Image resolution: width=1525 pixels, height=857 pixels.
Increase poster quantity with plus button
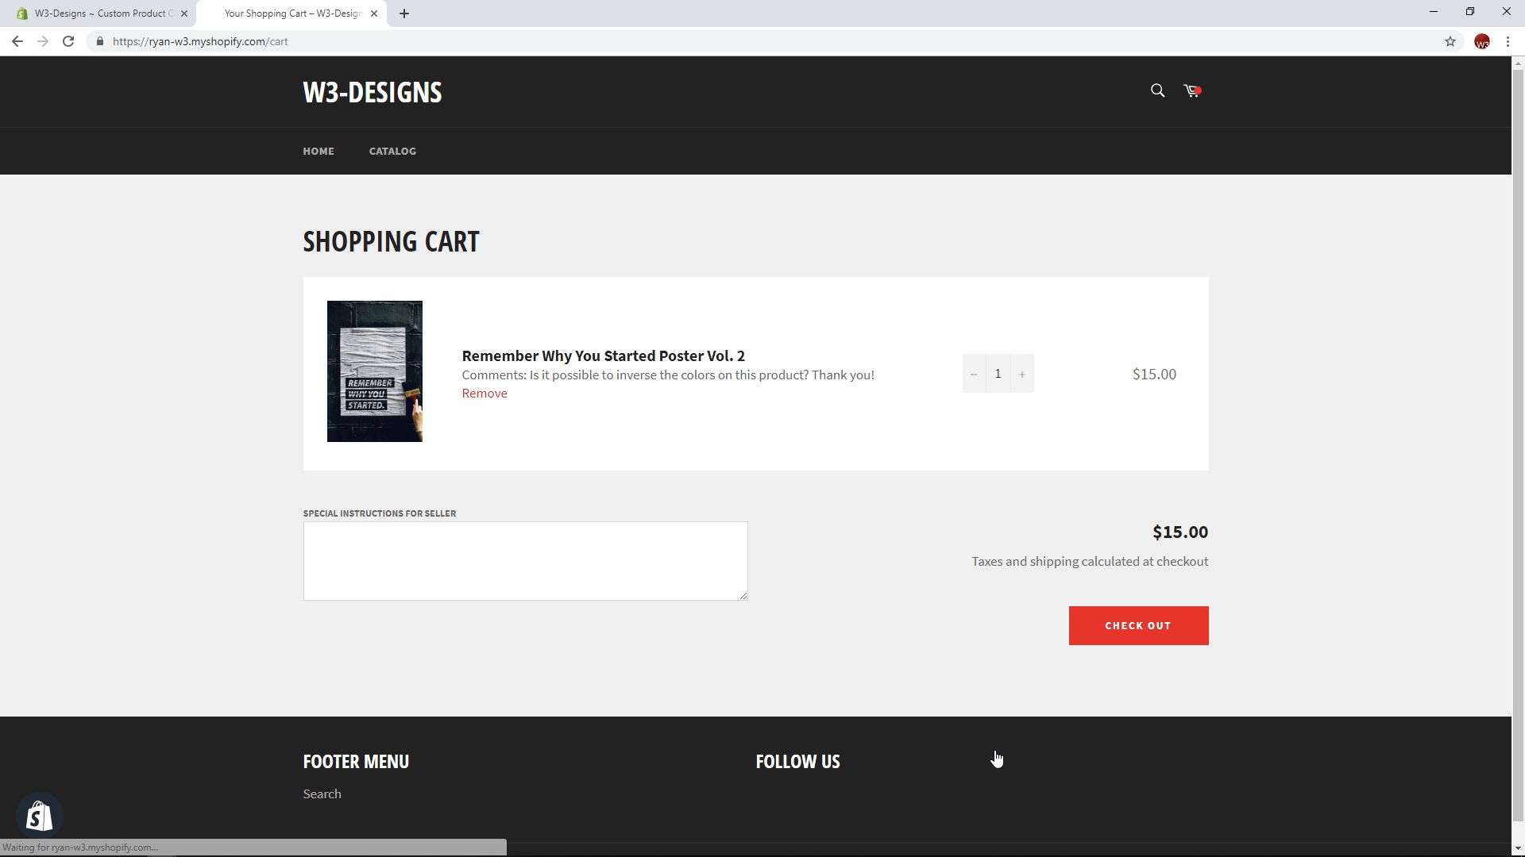click(x=1022, y=374)
